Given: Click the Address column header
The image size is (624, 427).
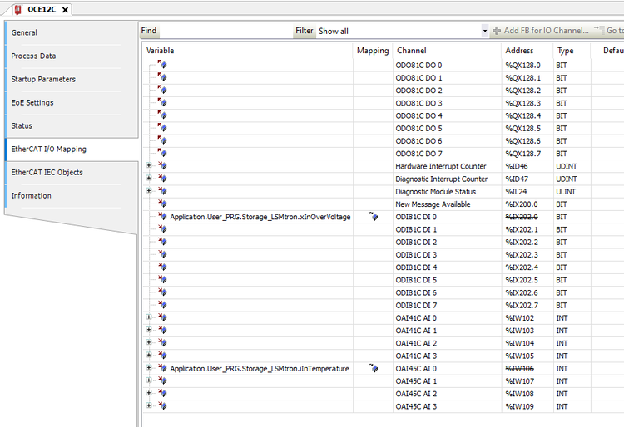Looking at the screenshot, I should click(x=519, y=51).
